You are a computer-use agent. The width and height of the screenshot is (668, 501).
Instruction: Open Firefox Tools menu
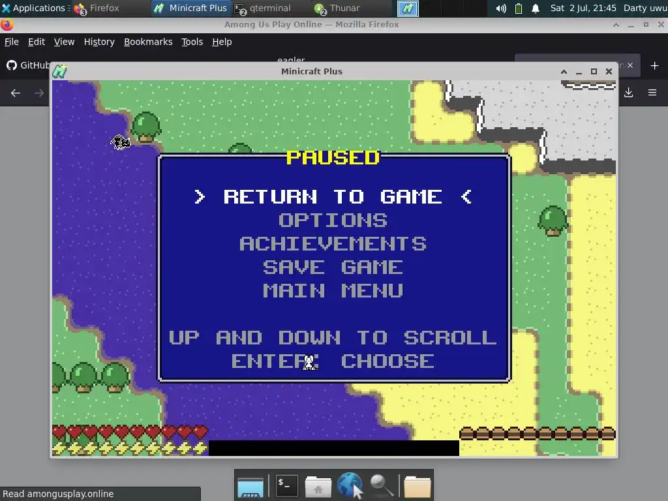tap(192, 42)
